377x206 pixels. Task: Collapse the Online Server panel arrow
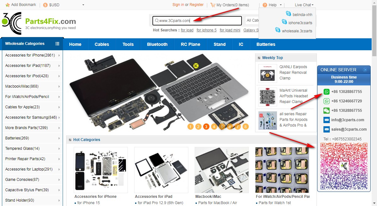tap(365, 70)
